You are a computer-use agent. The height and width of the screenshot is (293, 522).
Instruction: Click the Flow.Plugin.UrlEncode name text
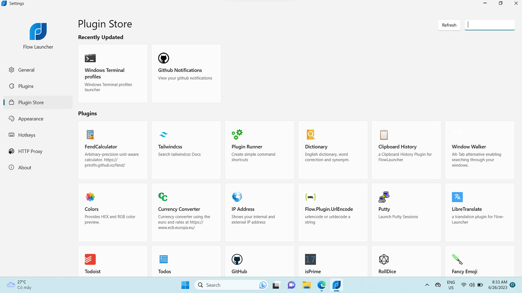pos(329,209)
